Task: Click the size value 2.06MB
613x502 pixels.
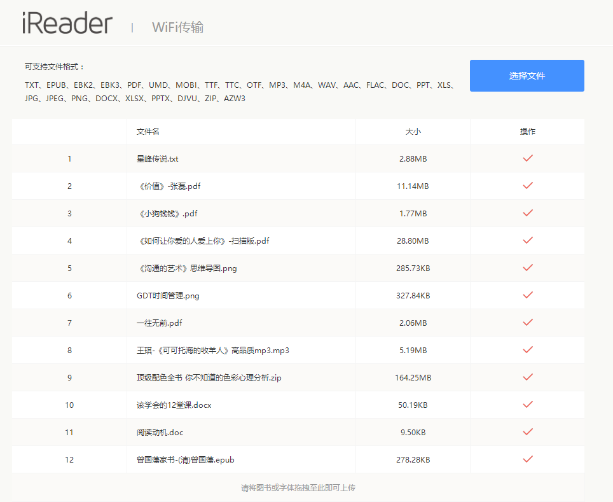Action: pyautogui.click(x=413, y=323)
